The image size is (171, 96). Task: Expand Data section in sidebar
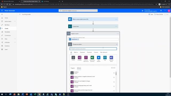pyautogui.click(x=15, y=39)
